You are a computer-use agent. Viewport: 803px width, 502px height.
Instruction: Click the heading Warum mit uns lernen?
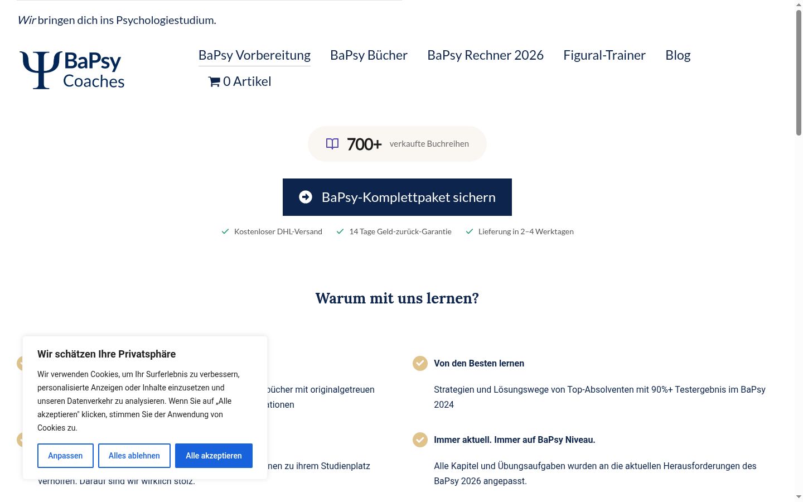(397, 298)
